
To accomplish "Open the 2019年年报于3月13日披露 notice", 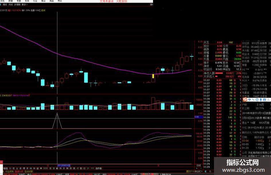I will point(256,113).
